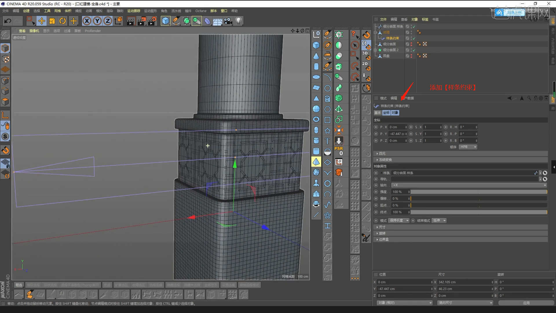The width and height of the screenshot is (556, 313).
Task: Click the 应用 apply button
Action: pyautogui.click(x=526, y=303)
